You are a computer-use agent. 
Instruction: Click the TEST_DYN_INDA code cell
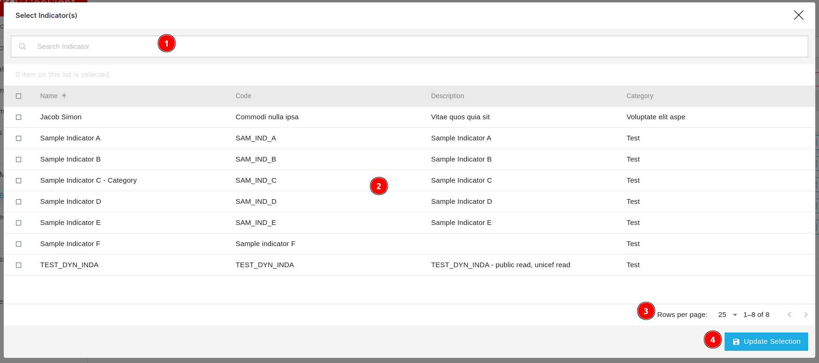264,265
